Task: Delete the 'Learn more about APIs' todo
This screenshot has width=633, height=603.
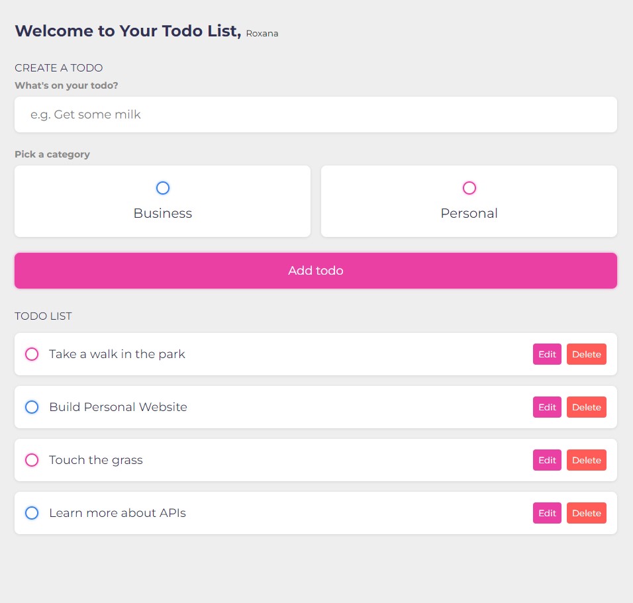Action: [586, 512]
